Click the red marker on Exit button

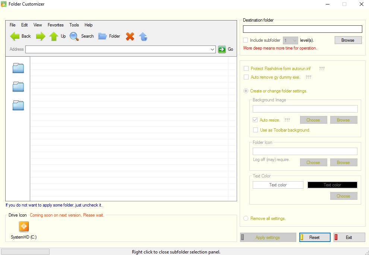(x=336, y=237)
